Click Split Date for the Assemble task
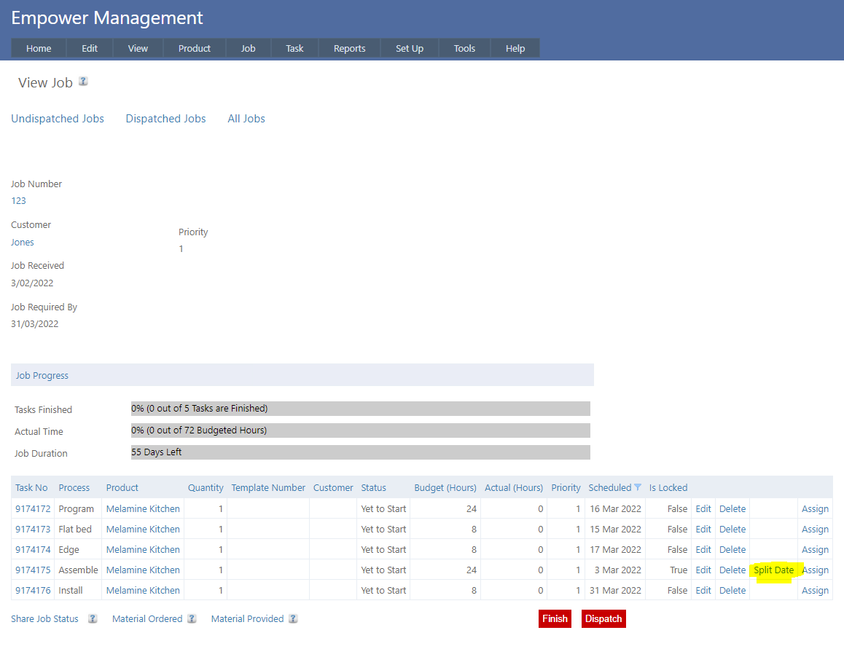844x649 pixels. click(x=773, y=570)
